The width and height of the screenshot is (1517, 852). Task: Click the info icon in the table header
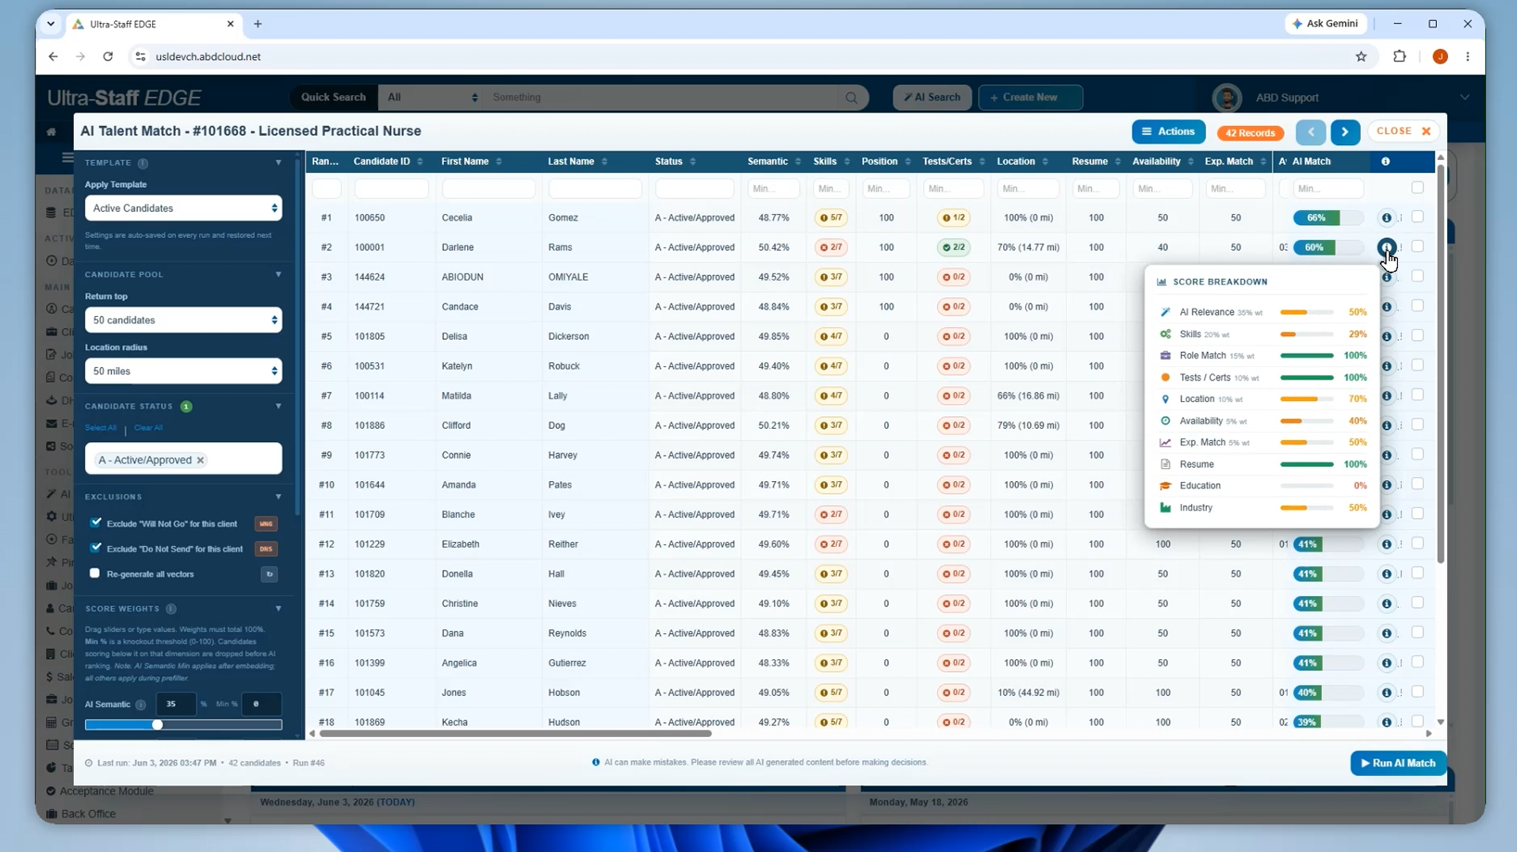coord(1385,162)
